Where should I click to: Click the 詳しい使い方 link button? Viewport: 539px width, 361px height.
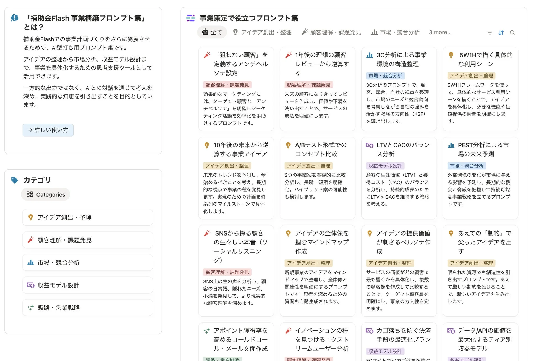tap(48, 130)
